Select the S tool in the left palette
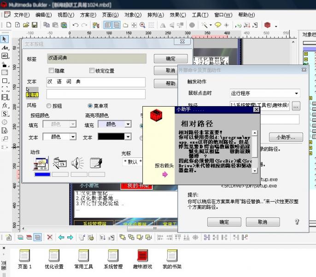The width and height of the screenshot is (316, 277). pyautogui.click(x=5, y=114)
